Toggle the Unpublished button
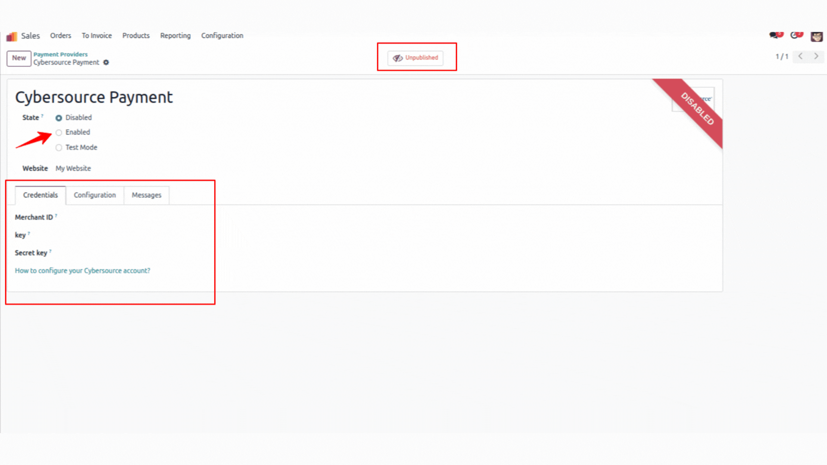 tap(416, 58)
